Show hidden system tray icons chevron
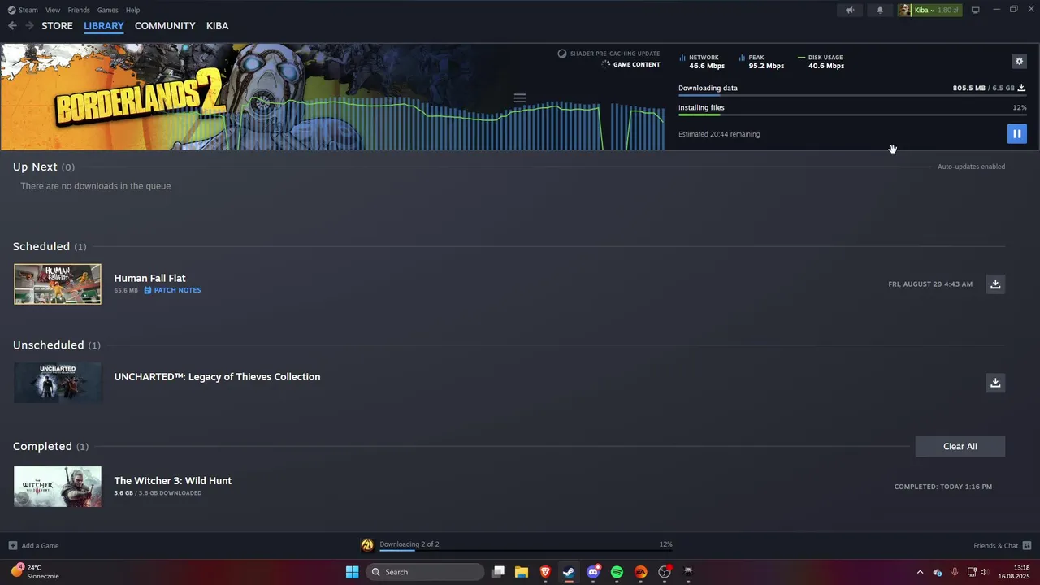This screenshot has height=585, width=1040. click(x=920, y=572)
